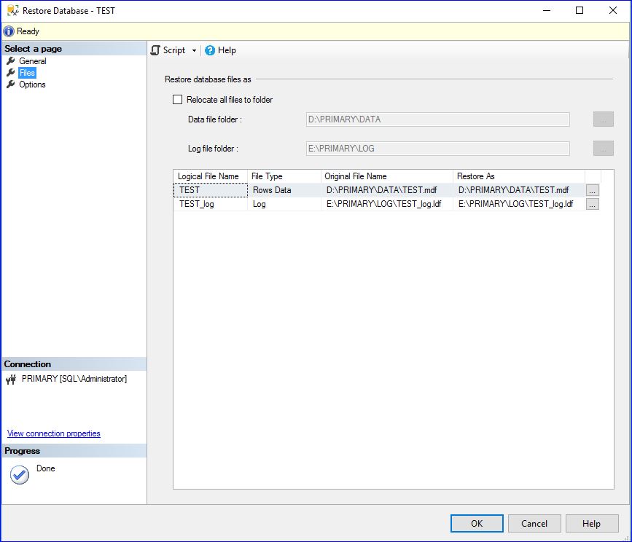Click the Ready information icon
632x542 pixels.
9,31
